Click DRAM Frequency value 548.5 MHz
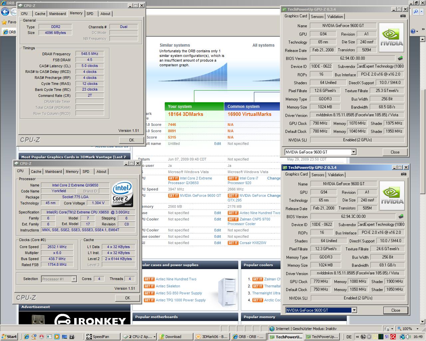Viewport: 426px width, 341px height. [90, 54]
